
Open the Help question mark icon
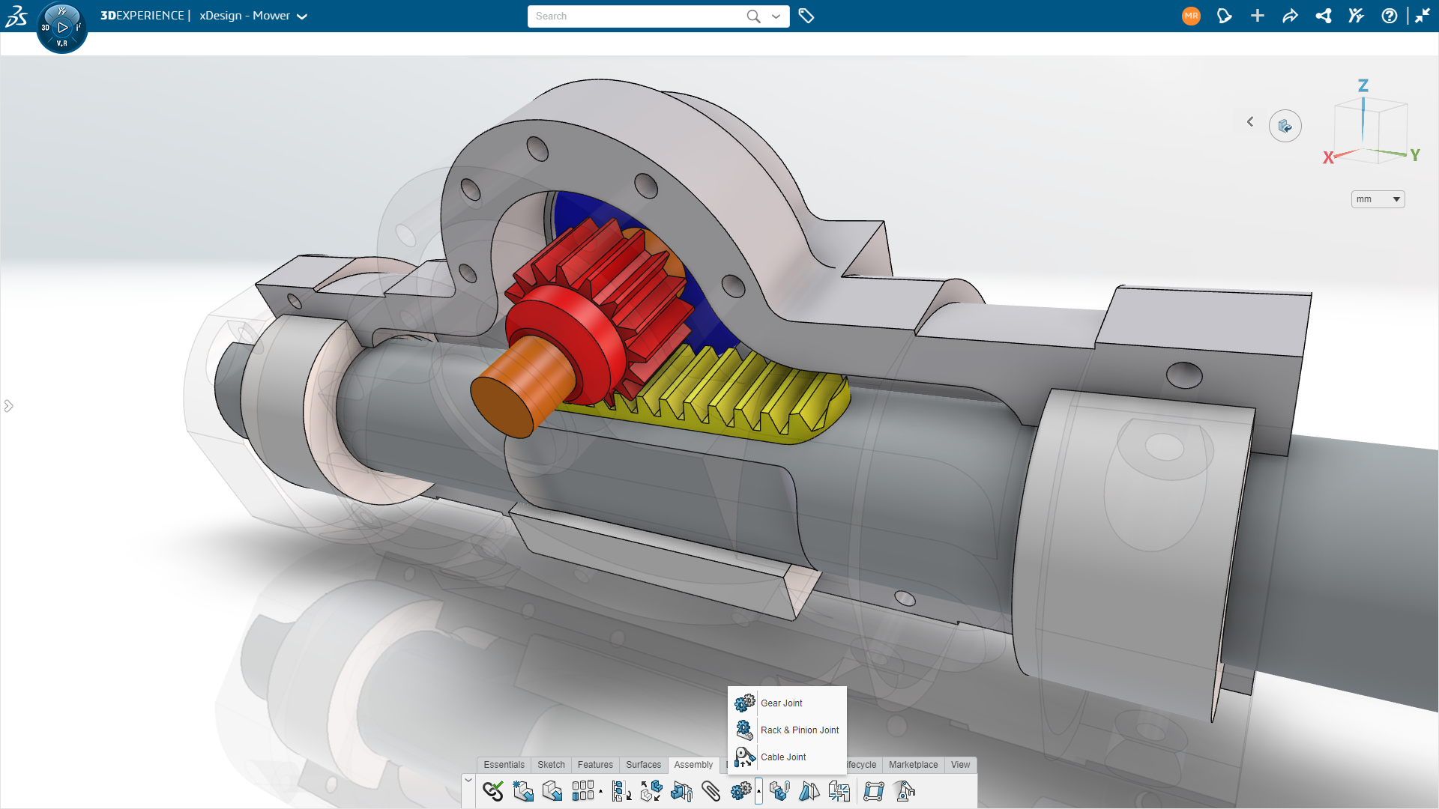[x=1390, y=15]
